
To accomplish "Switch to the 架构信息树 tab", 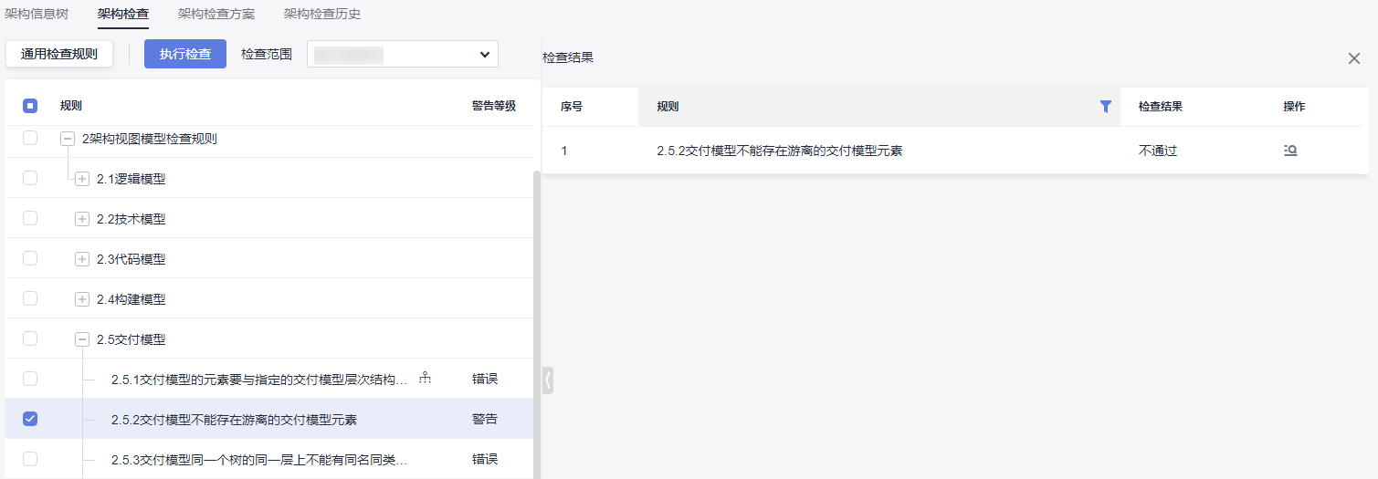I will coord(37,14).
